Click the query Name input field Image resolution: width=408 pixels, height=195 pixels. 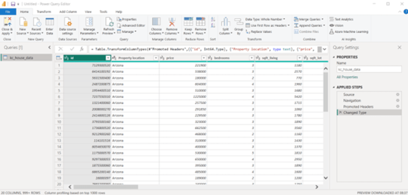pos(369,69)
